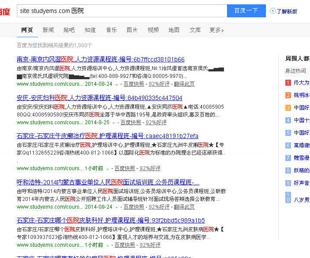This screenshot has width=310, height=258.
Task: Open hot word 2 姚明冰
Action: click(x=302, y=95)
